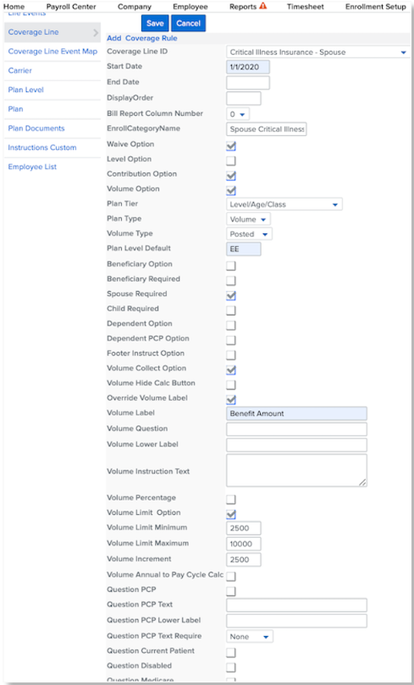Open the Employee menu
414x685 pixels.
click(x=190, y=7)
